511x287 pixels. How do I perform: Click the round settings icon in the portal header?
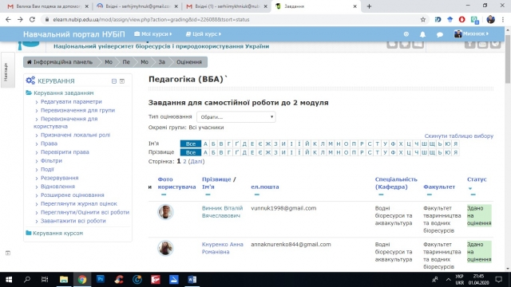406,33
